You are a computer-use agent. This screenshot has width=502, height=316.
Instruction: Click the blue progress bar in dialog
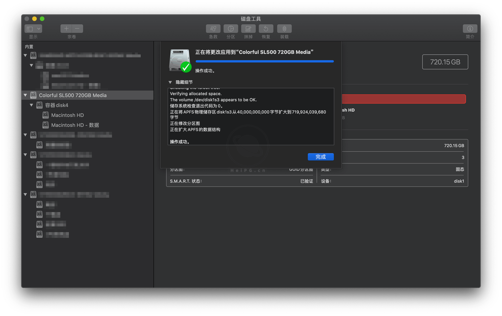[264, 61]
